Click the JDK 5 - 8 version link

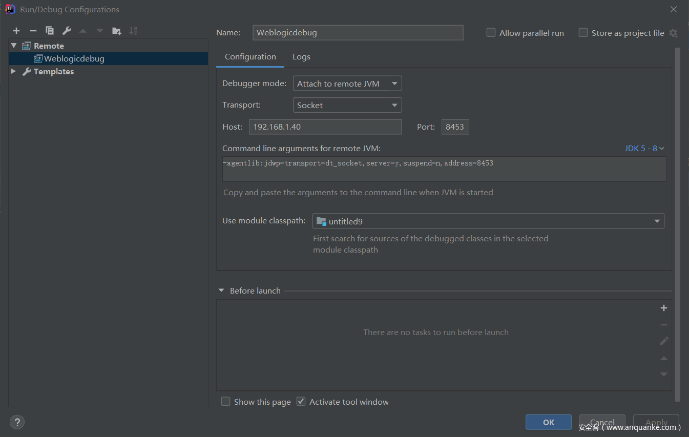click(x=644, y=149)
